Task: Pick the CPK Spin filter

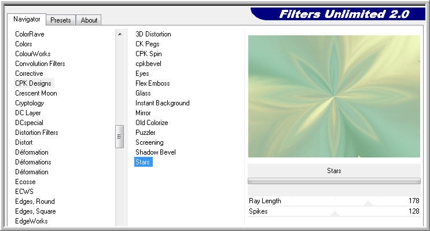Action: click(149, 54)
